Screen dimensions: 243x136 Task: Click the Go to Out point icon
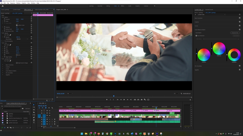click(131, 100)
